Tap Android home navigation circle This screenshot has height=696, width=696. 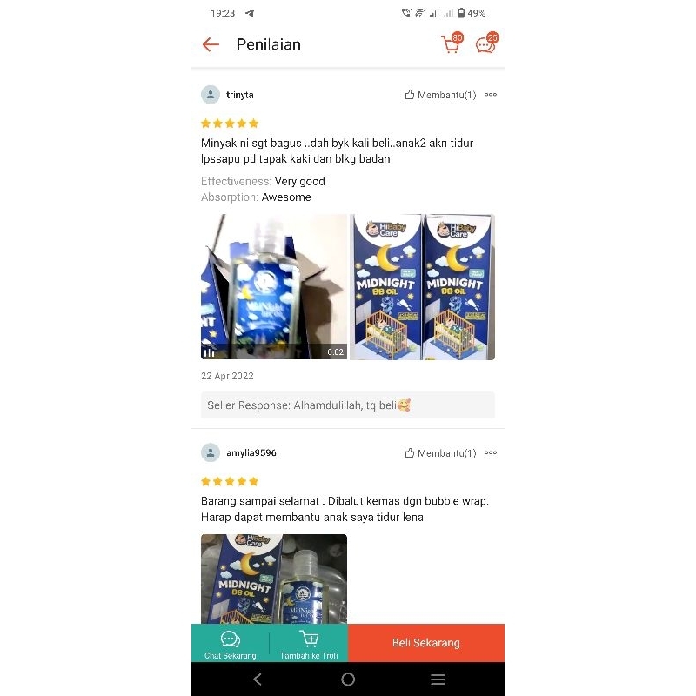tap(348, 679)
